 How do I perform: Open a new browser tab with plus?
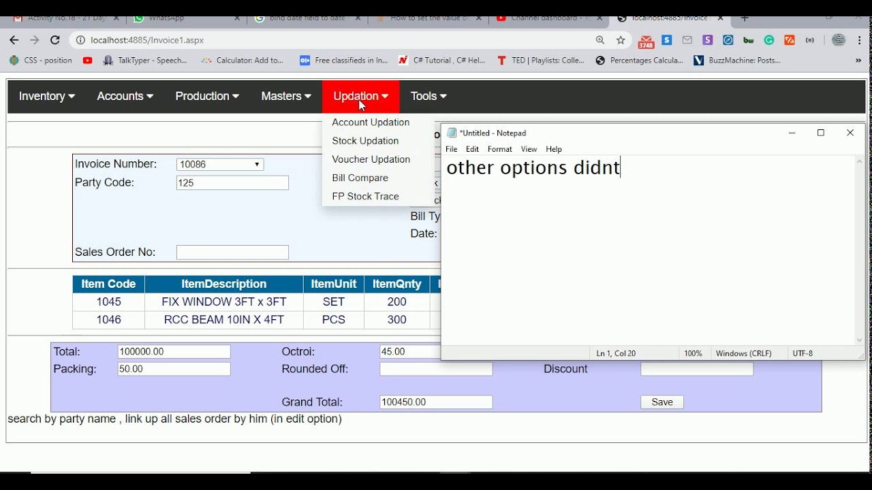pos(745,18)
